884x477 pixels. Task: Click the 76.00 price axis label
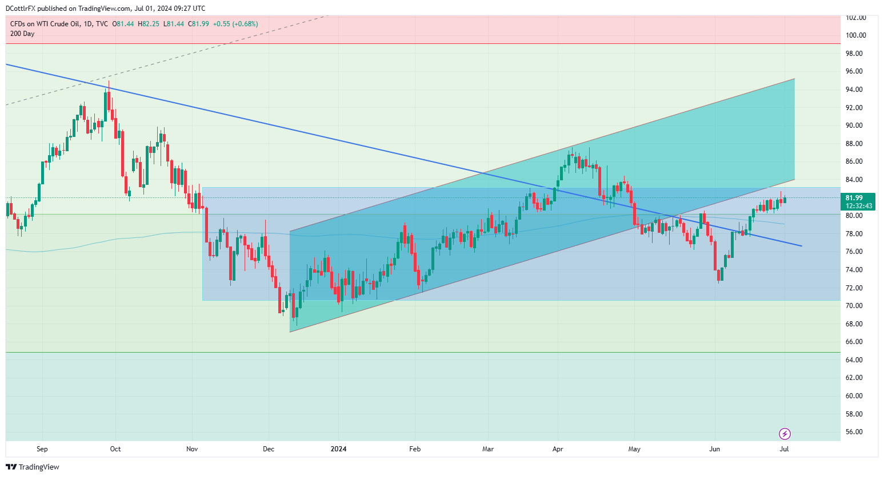(854, 252)
